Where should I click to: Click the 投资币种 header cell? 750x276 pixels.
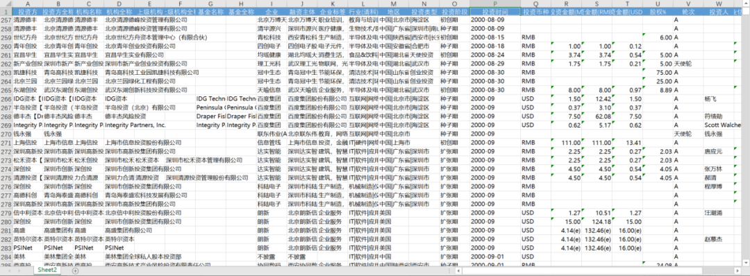pos(535,12)
